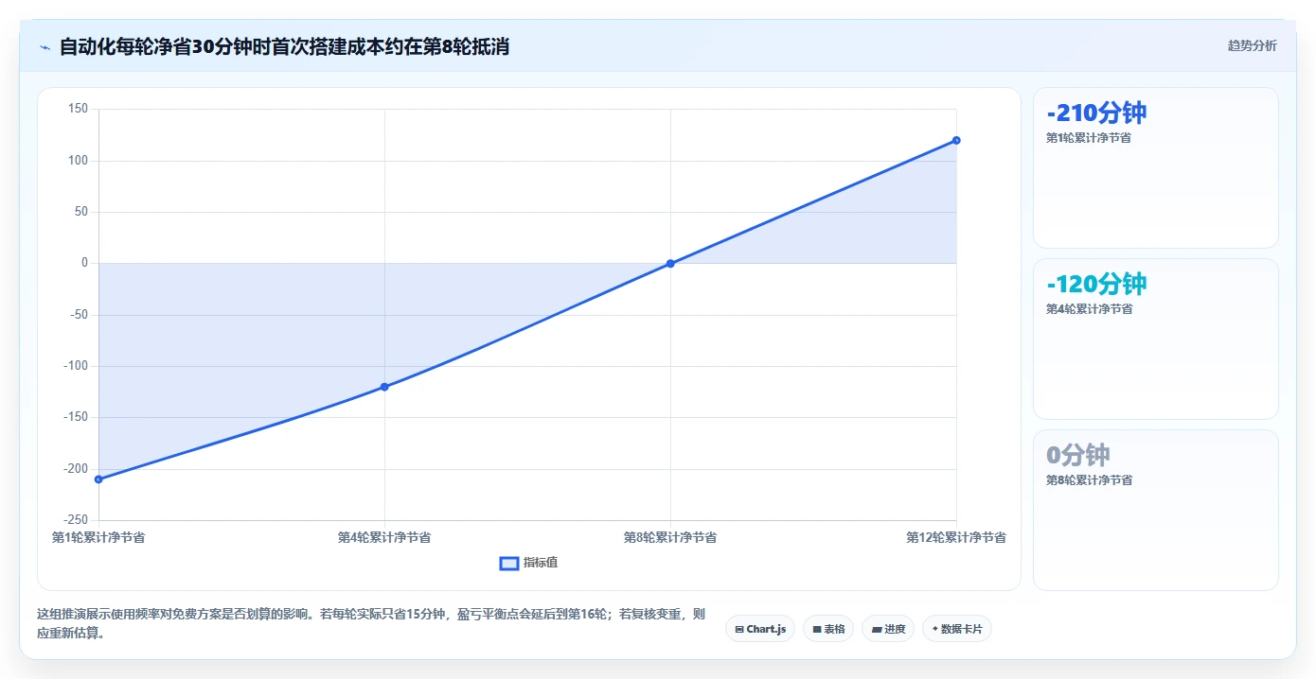Select the chart data point at zero

670,264
